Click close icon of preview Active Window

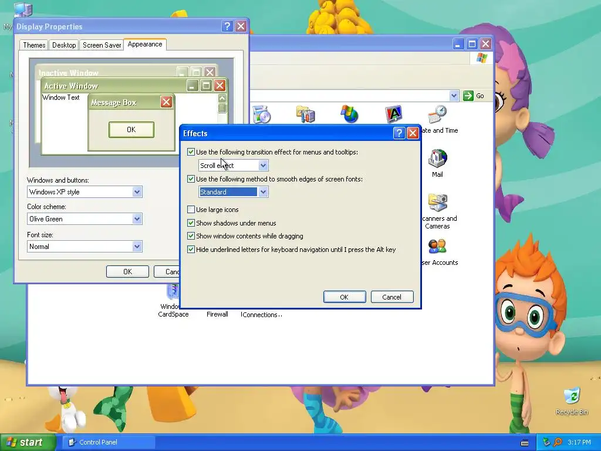(220, 86)
